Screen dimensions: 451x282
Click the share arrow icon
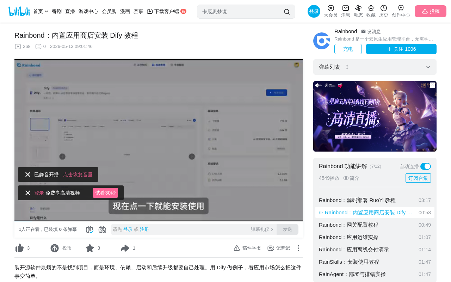125,248
